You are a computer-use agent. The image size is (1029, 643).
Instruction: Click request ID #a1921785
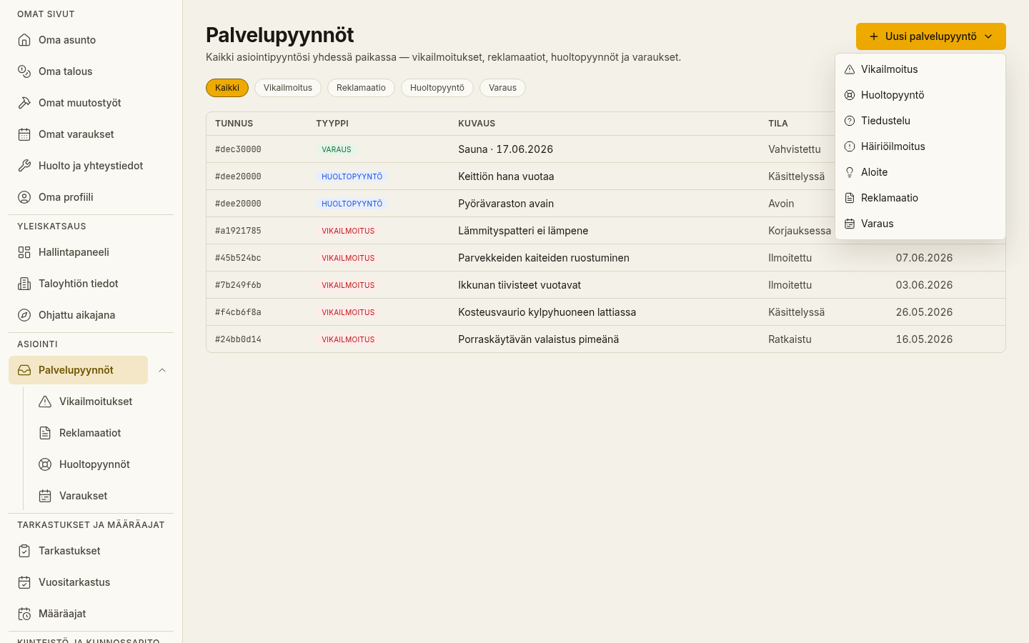[238, 231]
